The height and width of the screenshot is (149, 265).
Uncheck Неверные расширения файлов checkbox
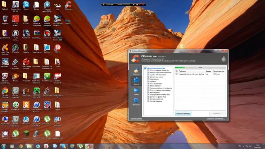pyautogui.click(x=148, y=72)
